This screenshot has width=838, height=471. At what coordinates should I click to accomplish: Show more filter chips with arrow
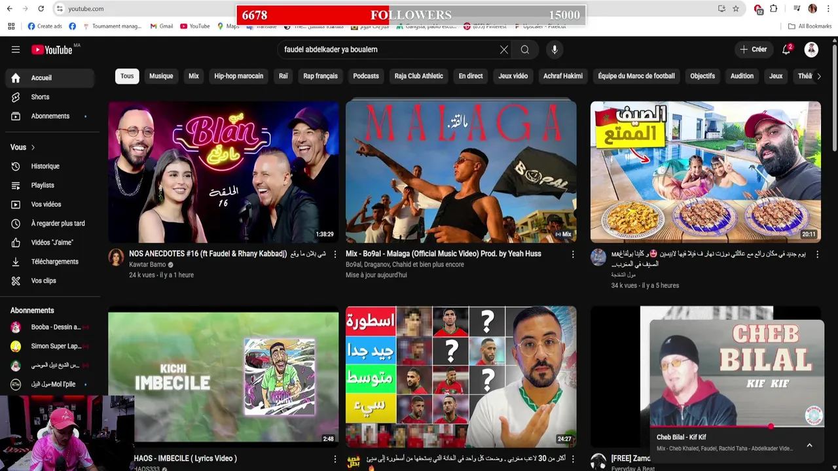click(x=818, y=76)
